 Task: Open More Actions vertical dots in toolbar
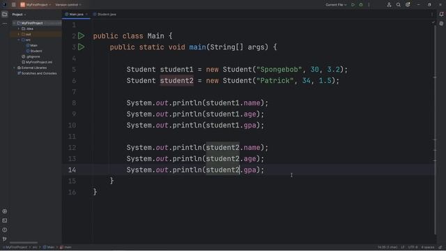(369, 5)
